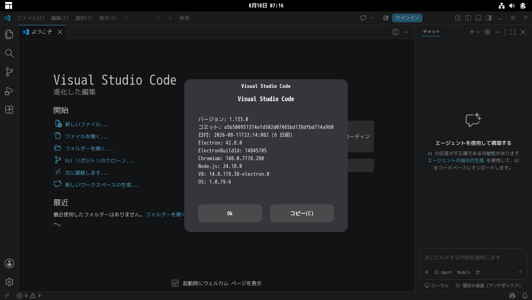Click コピー(C) in the About dialog
The height and width of the screenshot is (300, 532).
point(302,213)
